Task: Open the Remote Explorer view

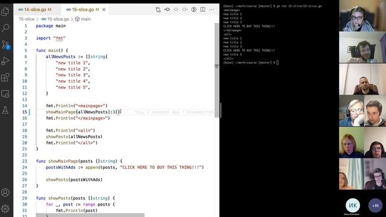Action: [5, 94]
